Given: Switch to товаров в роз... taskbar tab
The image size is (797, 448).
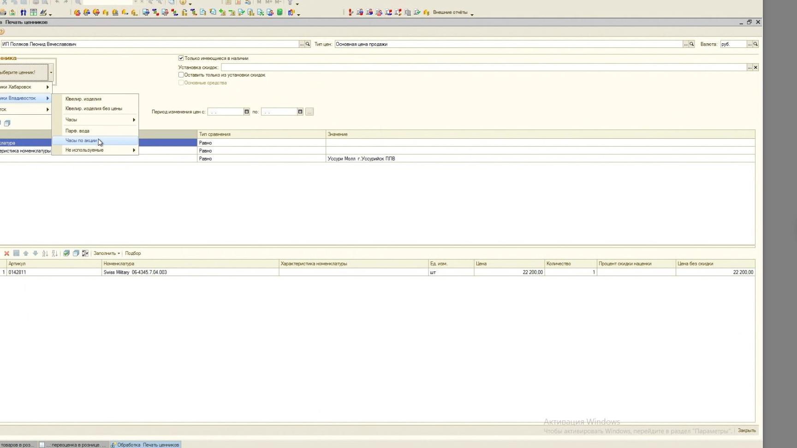Looking at the screenshot, I should click(x=18, y=445).
